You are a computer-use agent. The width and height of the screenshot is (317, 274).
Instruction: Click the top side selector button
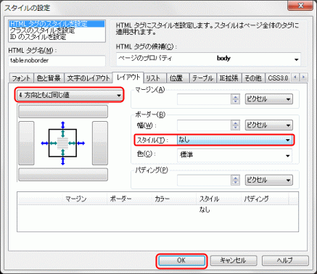(x=63, y=111)
